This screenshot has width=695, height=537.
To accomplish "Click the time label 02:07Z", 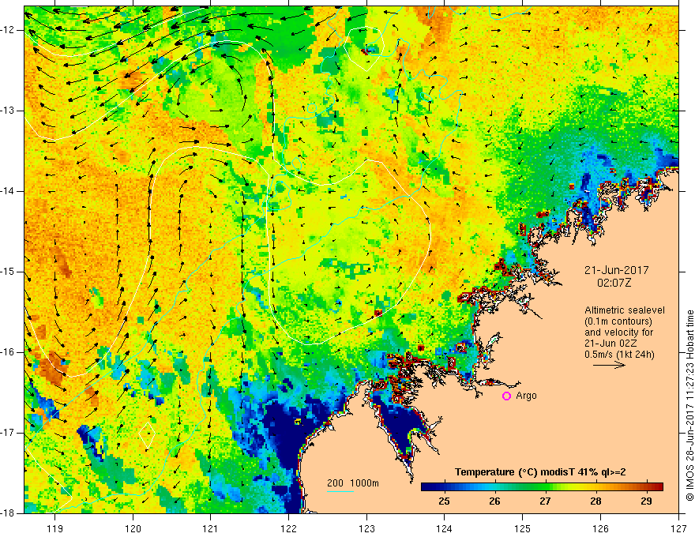I will 614,283.
